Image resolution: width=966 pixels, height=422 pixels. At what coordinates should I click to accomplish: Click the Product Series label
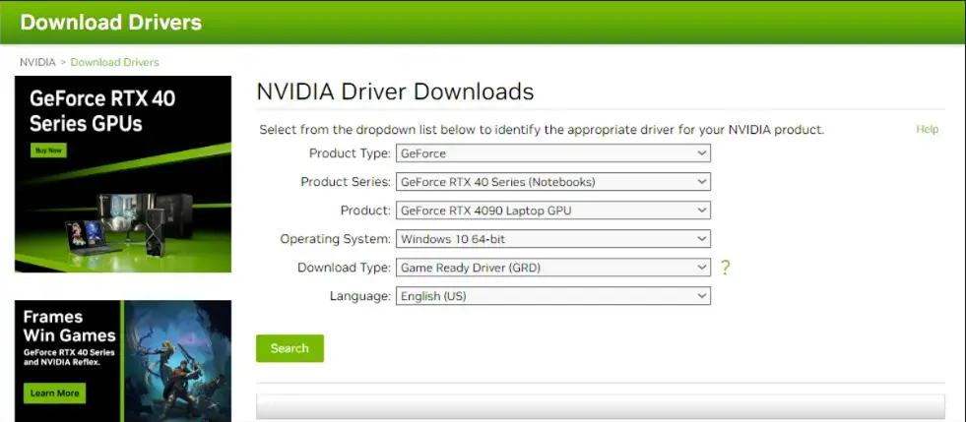click(346, 182)
